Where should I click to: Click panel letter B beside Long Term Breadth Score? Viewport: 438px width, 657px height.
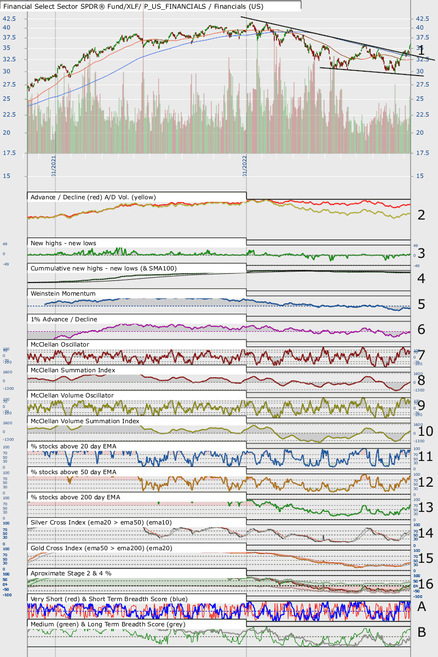pyautogui.click(x=422, y=632)
